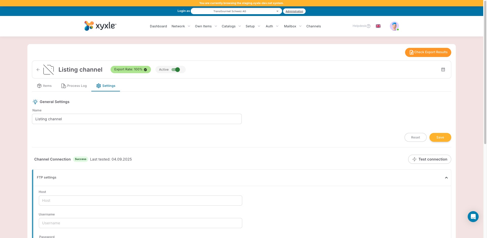Open the chat support bubble
Image resolution: width=487 pixels, height=238 pixels.
tap(473, 216)
